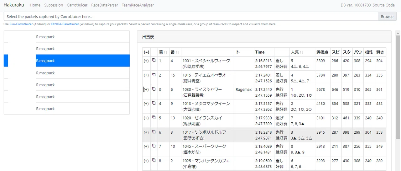Expand details for スーパークリーク row
The width and height of the screenshot is (401, 171).
point(146,147)
